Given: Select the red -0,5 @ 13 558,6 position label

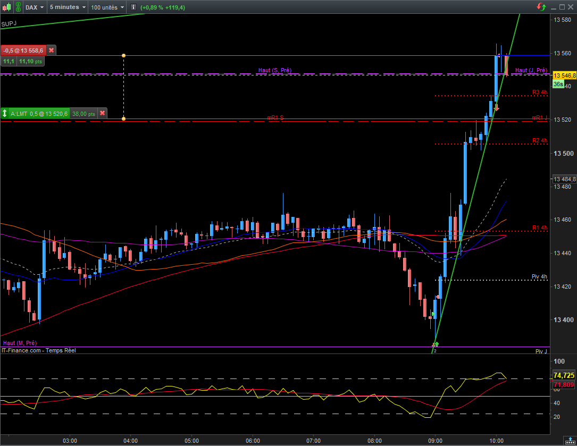Looking at the screenshot, I should [x=23, y=51].
